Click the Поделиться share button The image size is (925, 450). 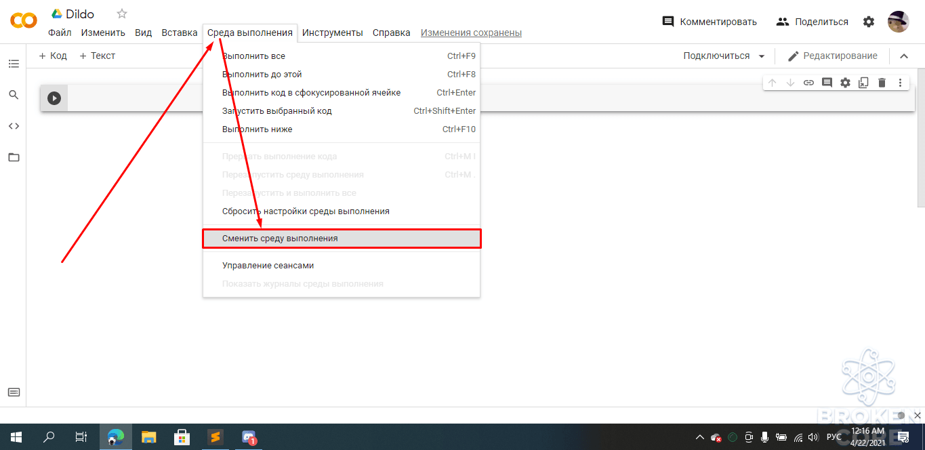[812, 22]
